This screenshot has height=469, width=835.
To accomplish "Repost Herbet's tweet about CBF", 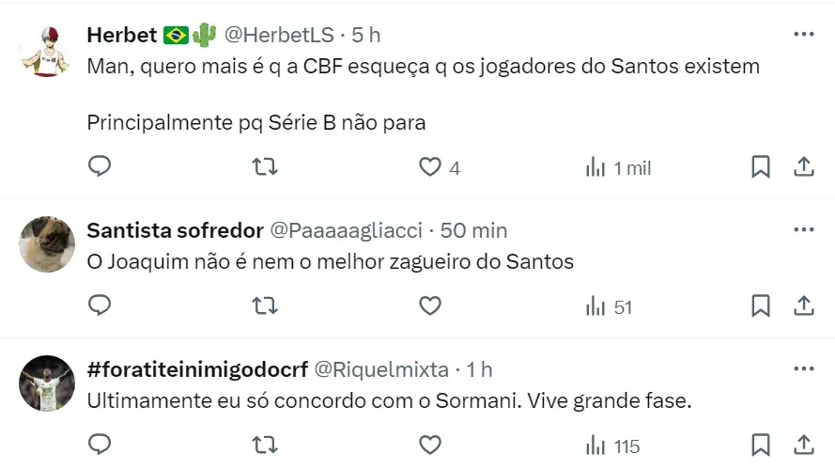I will (265, 167).
